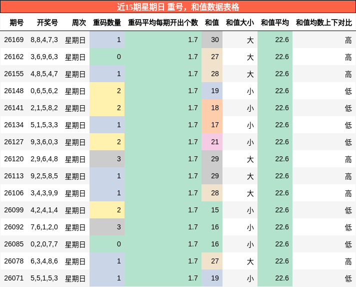Select issue number 26120
This screenshot has width=356, height=287.
click(14, 159)
